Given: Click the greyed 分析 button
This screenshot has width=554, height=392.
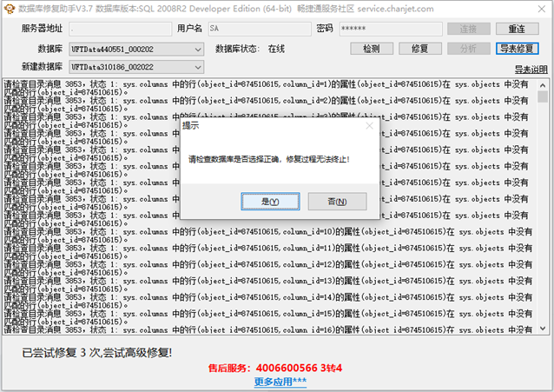Looking at the screenshot, I should coord(469,49).
